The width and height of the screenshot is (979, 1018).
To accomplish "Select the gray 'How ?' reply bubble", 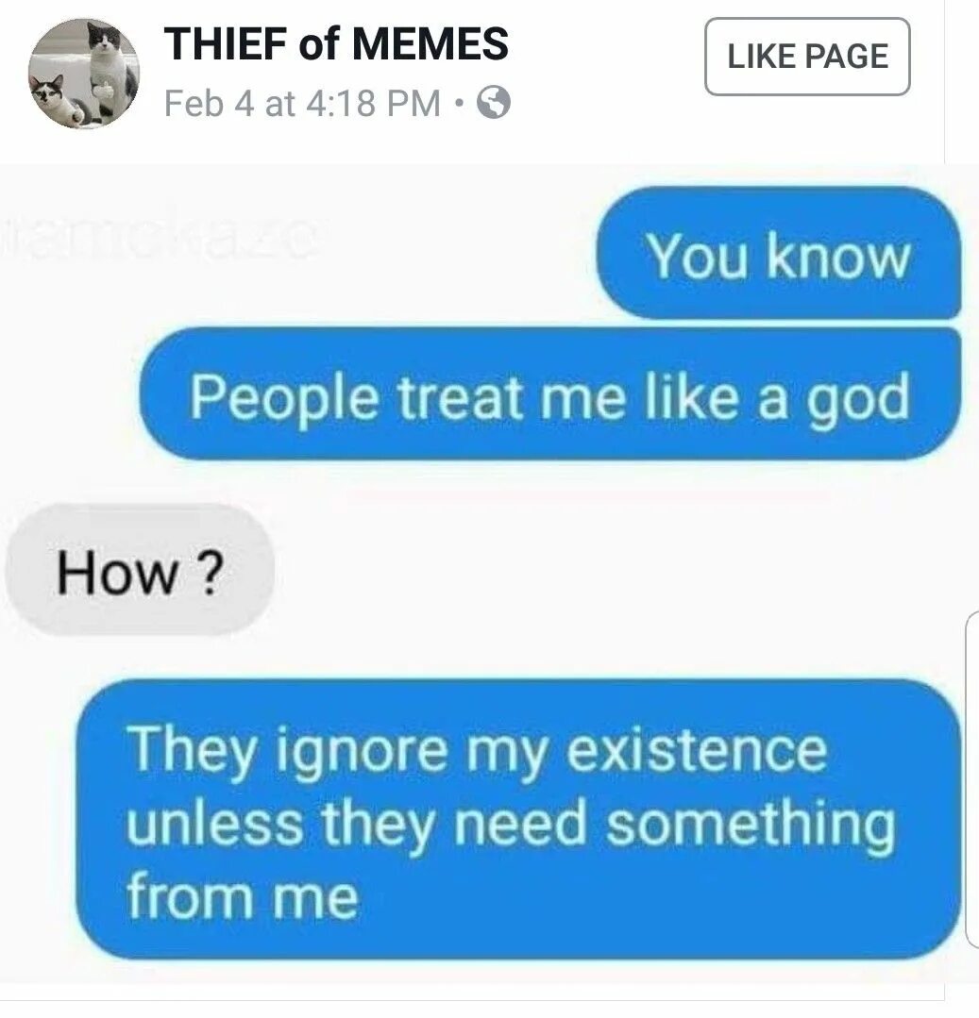I will tap(140, 570).
